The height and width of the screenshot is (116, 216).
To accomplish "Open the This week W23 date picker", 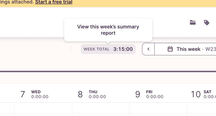I will pos(185,49).
